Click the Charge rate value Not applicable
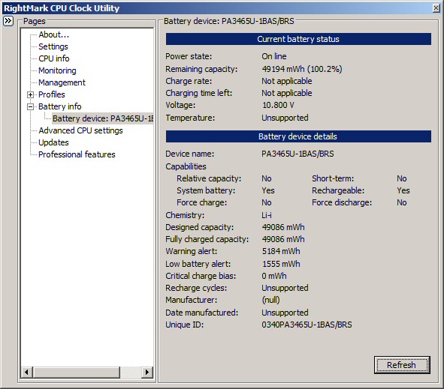Image resolution: width=444 pixels, height=389 pixels. point(286,81)
